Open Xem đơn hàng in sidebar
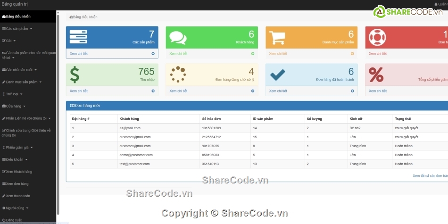This screenshot has height=224, width=448. pyautogui.click(x=28, y=184)
